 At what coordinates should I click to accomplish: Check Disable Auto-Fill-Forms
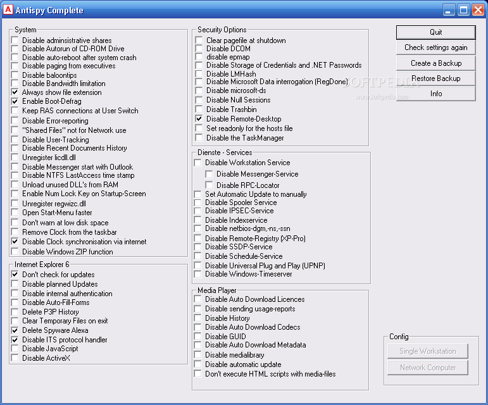click(15, 302)
